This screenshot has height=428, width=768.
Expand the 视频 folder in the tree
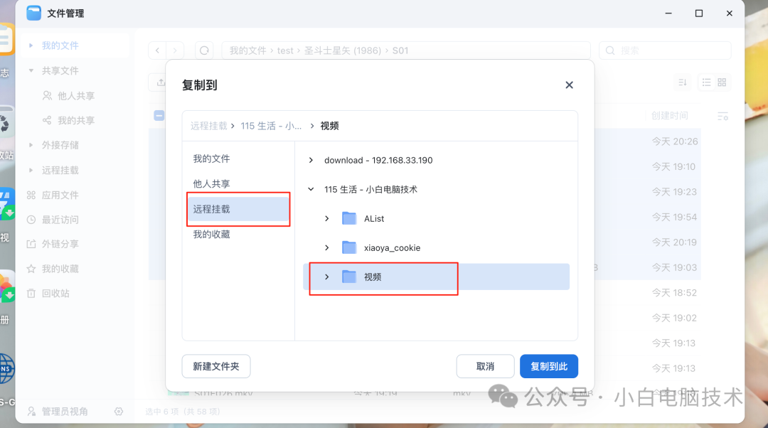pos(327,277)
